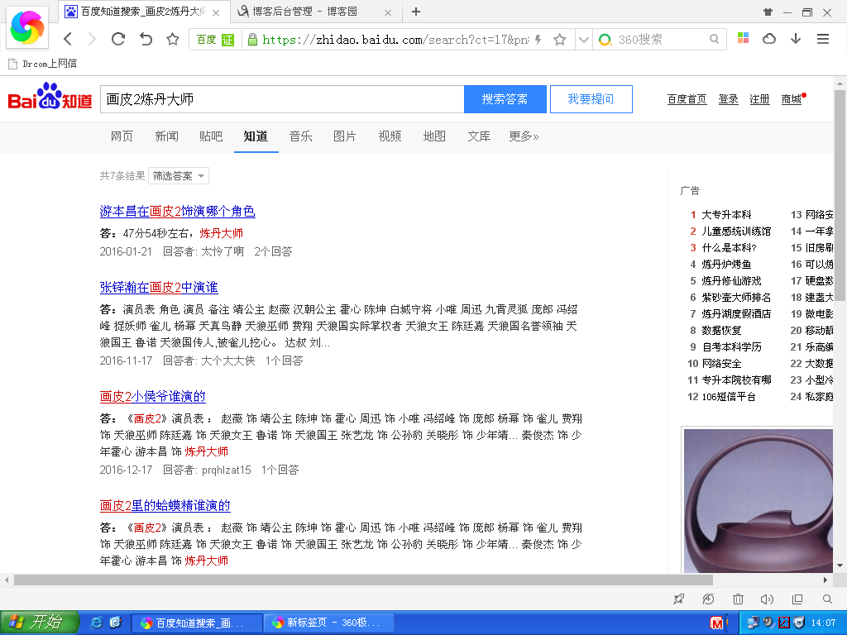Switch to 视频 search category
Viewport: 847px width, 635px height.
point(390,136)
